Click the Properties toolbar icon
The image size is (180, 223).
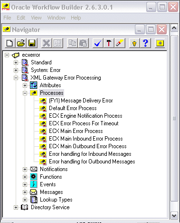(x=57, y=43)
